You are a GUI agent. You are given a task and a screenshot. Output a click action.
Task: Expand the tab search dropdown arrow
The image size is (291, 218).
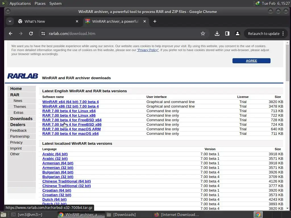click(x=10, y=21)
